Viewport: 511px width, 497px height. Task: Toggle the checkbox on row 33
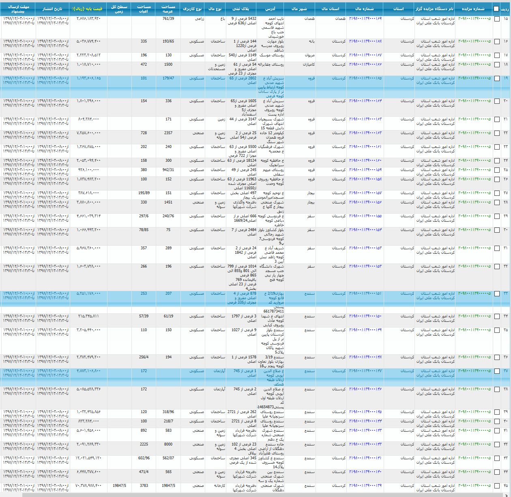click(497, 294)
